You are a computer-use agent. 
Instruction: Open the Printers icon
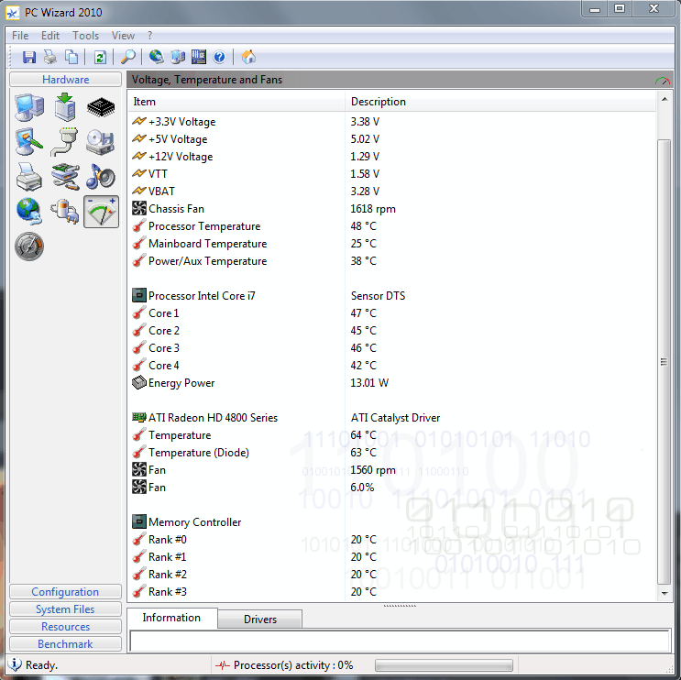29,177
